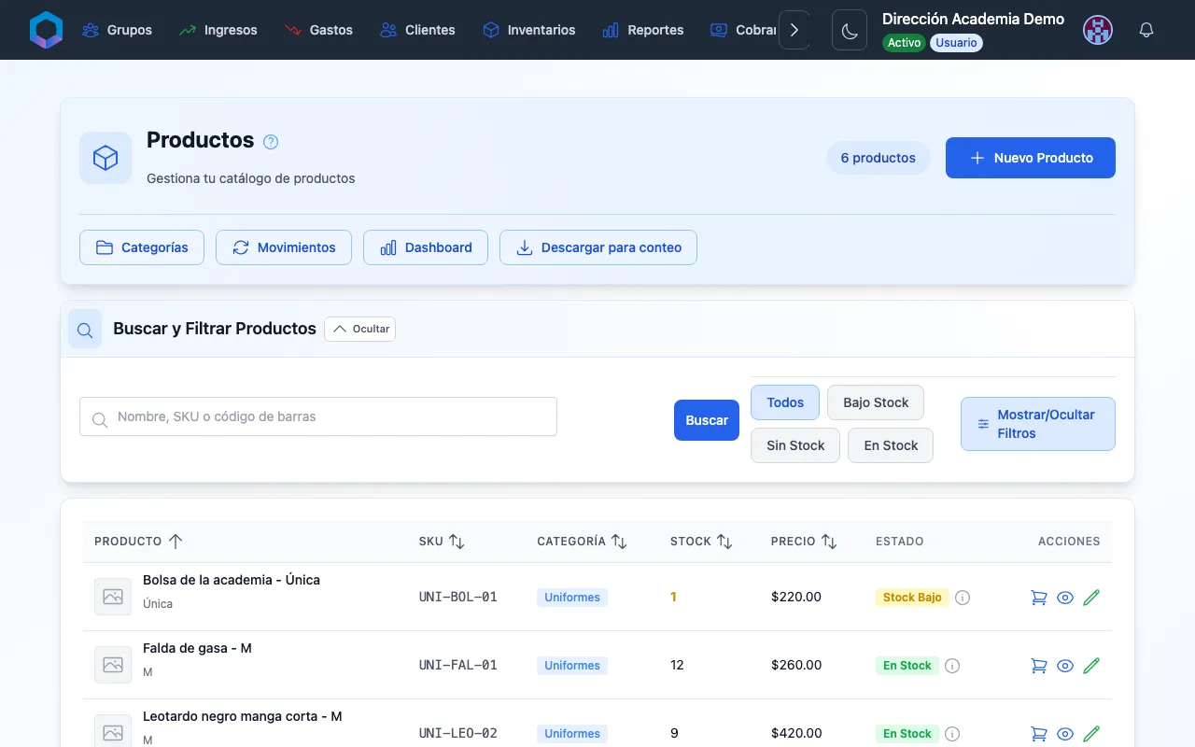Image resolution: width=1195 pixels, height=747 pixels.
Task: Edit Falda de gasa with the pencil icon
Action: click(1091, 666)
